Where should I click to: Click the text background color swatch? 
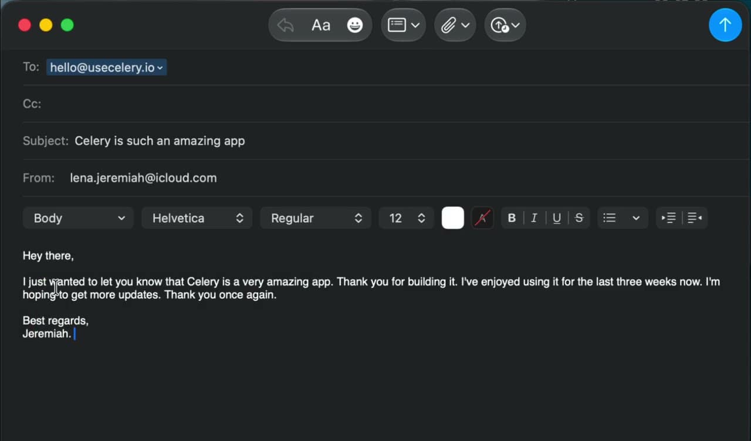[482, 218]
